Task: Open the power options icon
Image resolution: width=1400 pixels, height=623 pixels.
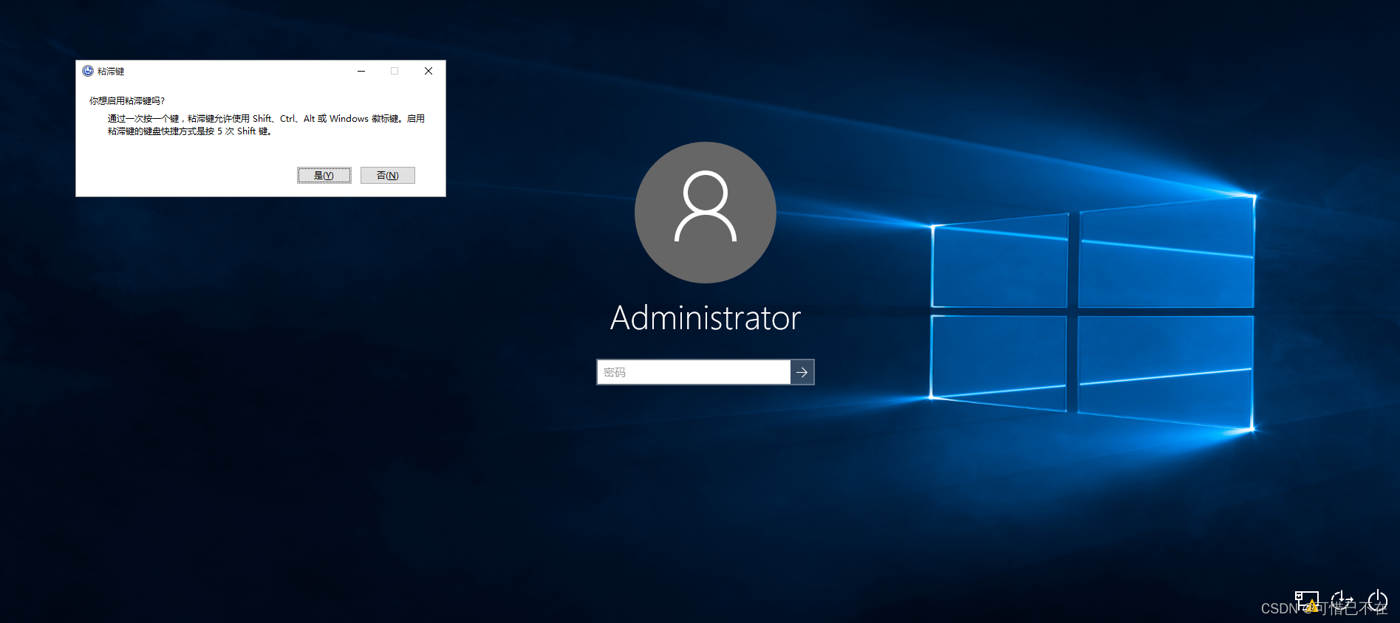Action: (1377, 602)
